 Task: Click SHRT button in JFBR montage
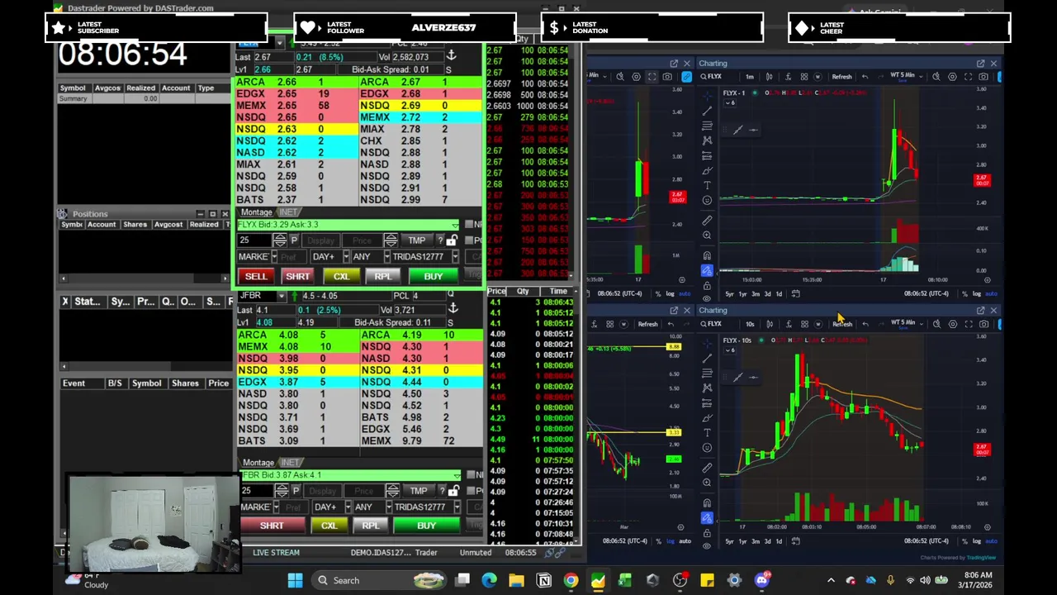tap(272, 526)
